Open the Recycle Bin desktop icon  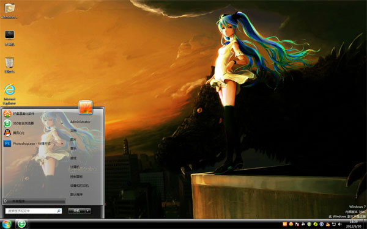pyautogui.click(x=9, y=65)
